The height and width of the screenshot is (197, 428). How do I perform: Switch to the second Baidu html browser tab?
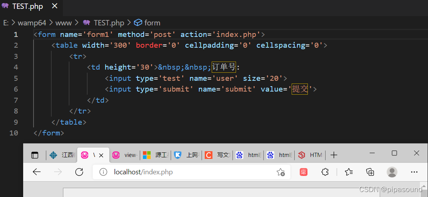(279, 155)
